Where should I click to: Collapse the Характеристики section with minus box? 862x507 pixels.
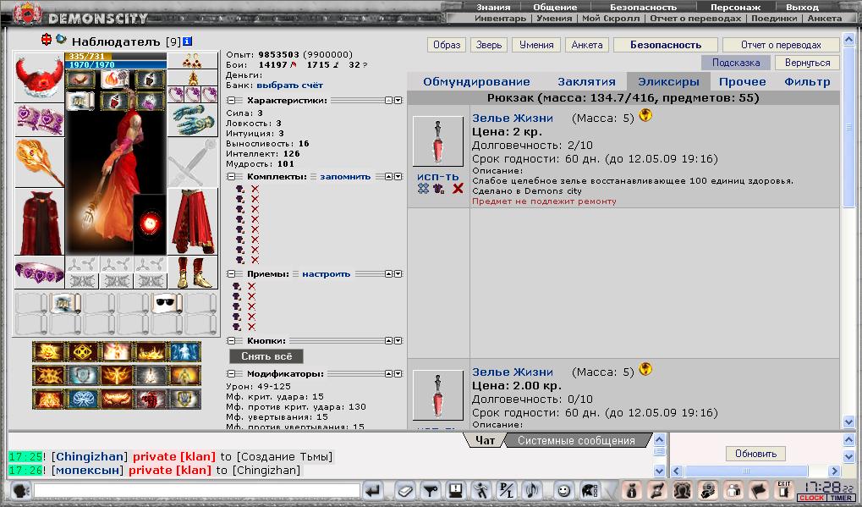(232, 101)
